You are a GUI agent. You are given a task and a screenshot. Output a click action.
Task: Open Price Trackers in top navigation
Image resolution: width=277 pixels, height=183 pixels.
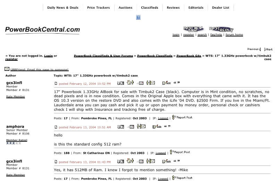98,7
